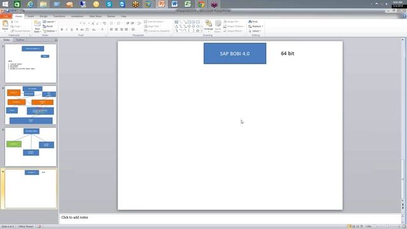This screenshot has width=407, height=229.
Task: Open Windows Start button
Action: point(5,4)
